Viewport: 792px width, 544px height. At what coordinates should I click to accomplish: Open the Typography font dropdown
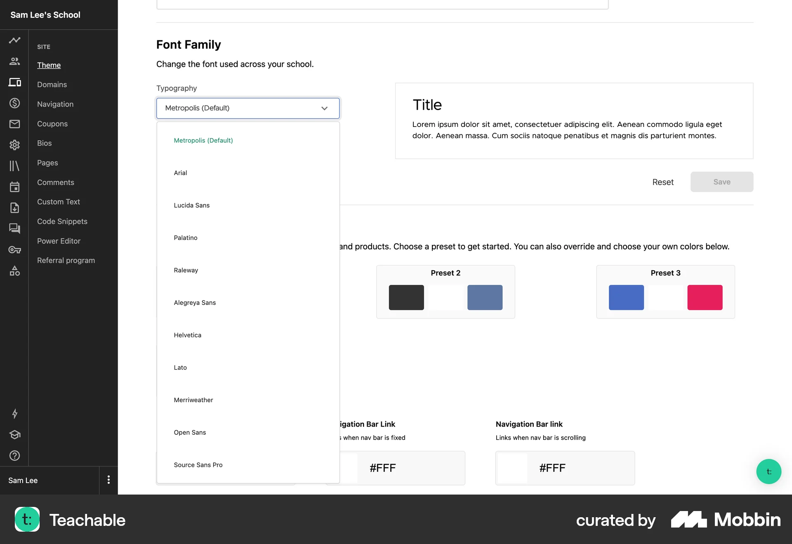tap(247, 108)
